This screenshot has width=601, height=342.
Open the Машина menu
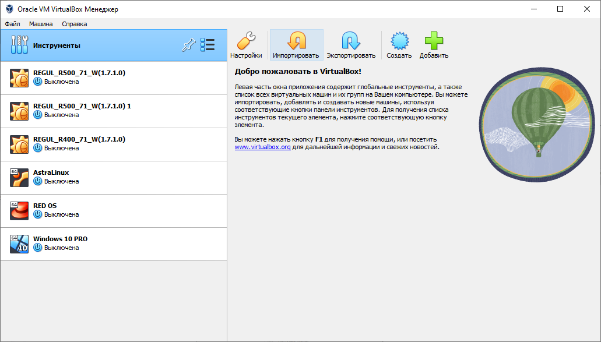41,24
